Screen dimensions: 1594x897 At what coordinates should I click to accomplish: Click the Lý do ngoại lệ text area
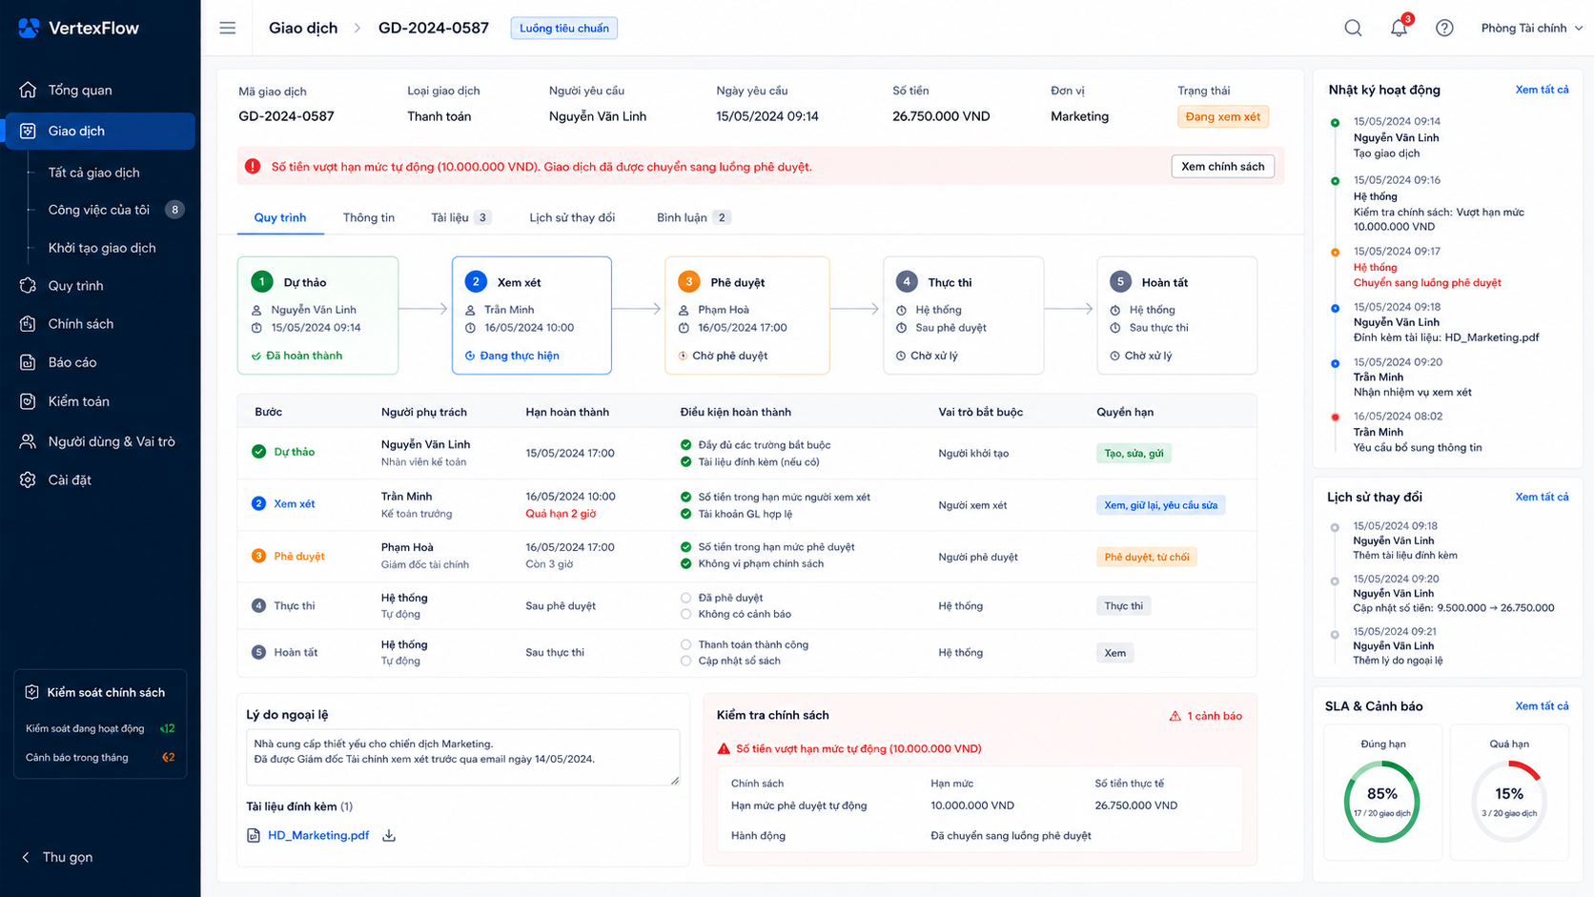point(463,758)
